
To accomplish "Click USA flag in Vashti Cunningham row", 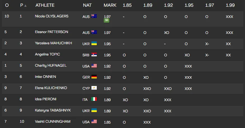I will pyautogui.click(x=94, y=122).
